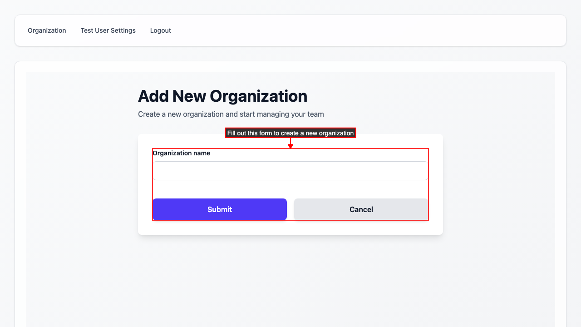The image size is (581, 327).
Task: Submit the new organization form
Action: tap(220, 209)
